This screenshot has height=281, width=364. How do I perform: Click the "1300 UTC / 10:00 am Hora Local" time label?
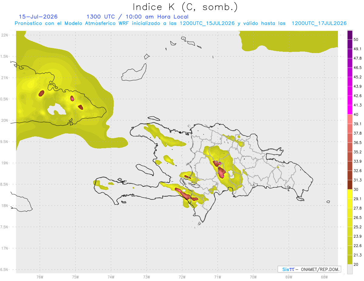[137, 17]
